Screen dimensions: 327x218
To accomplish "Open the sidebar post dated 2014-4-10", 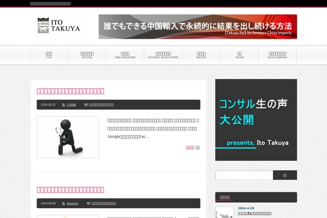I will 255,214.
